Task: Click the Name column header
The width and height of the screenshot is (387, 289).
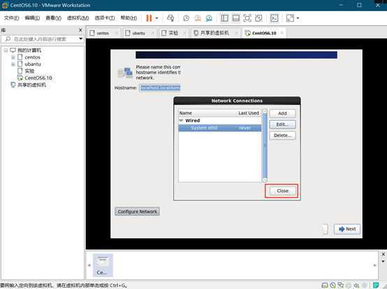Action: point(207,113)
